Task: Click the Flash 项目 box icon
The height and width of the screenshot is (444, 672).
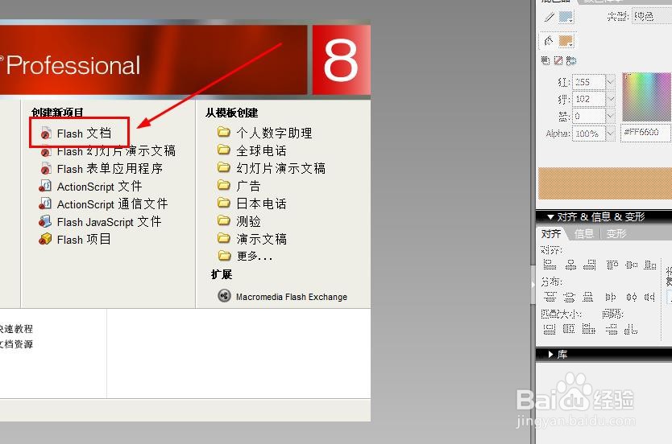Action: pos(45,239)
